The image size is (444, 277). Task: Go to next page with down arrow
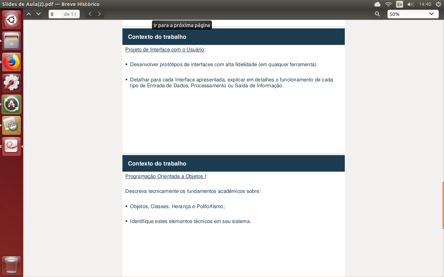(38, 14)
